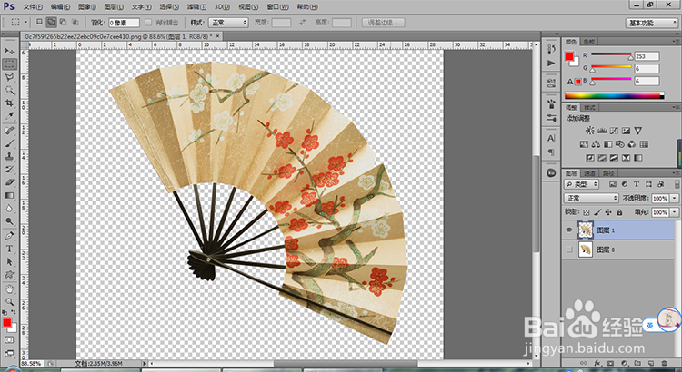Open the marquee tool preset picker arrow
Screen dimensions: 682x372
point(25,22)
